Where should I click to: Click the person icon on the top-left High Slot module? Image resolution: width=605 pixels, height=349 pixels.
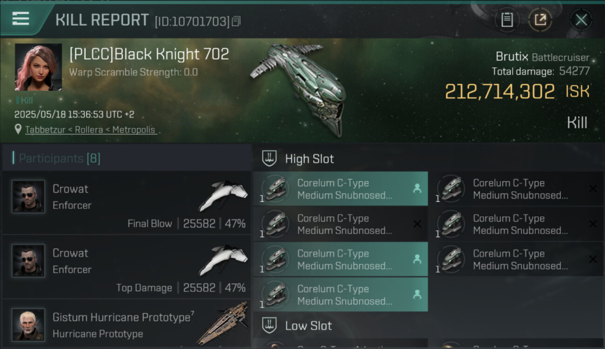coord(417,188)
